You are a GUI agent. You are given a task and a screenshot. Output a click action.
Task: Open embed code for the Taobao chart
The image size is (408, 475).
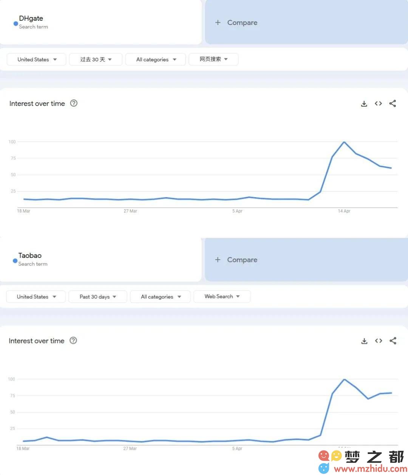379,341
